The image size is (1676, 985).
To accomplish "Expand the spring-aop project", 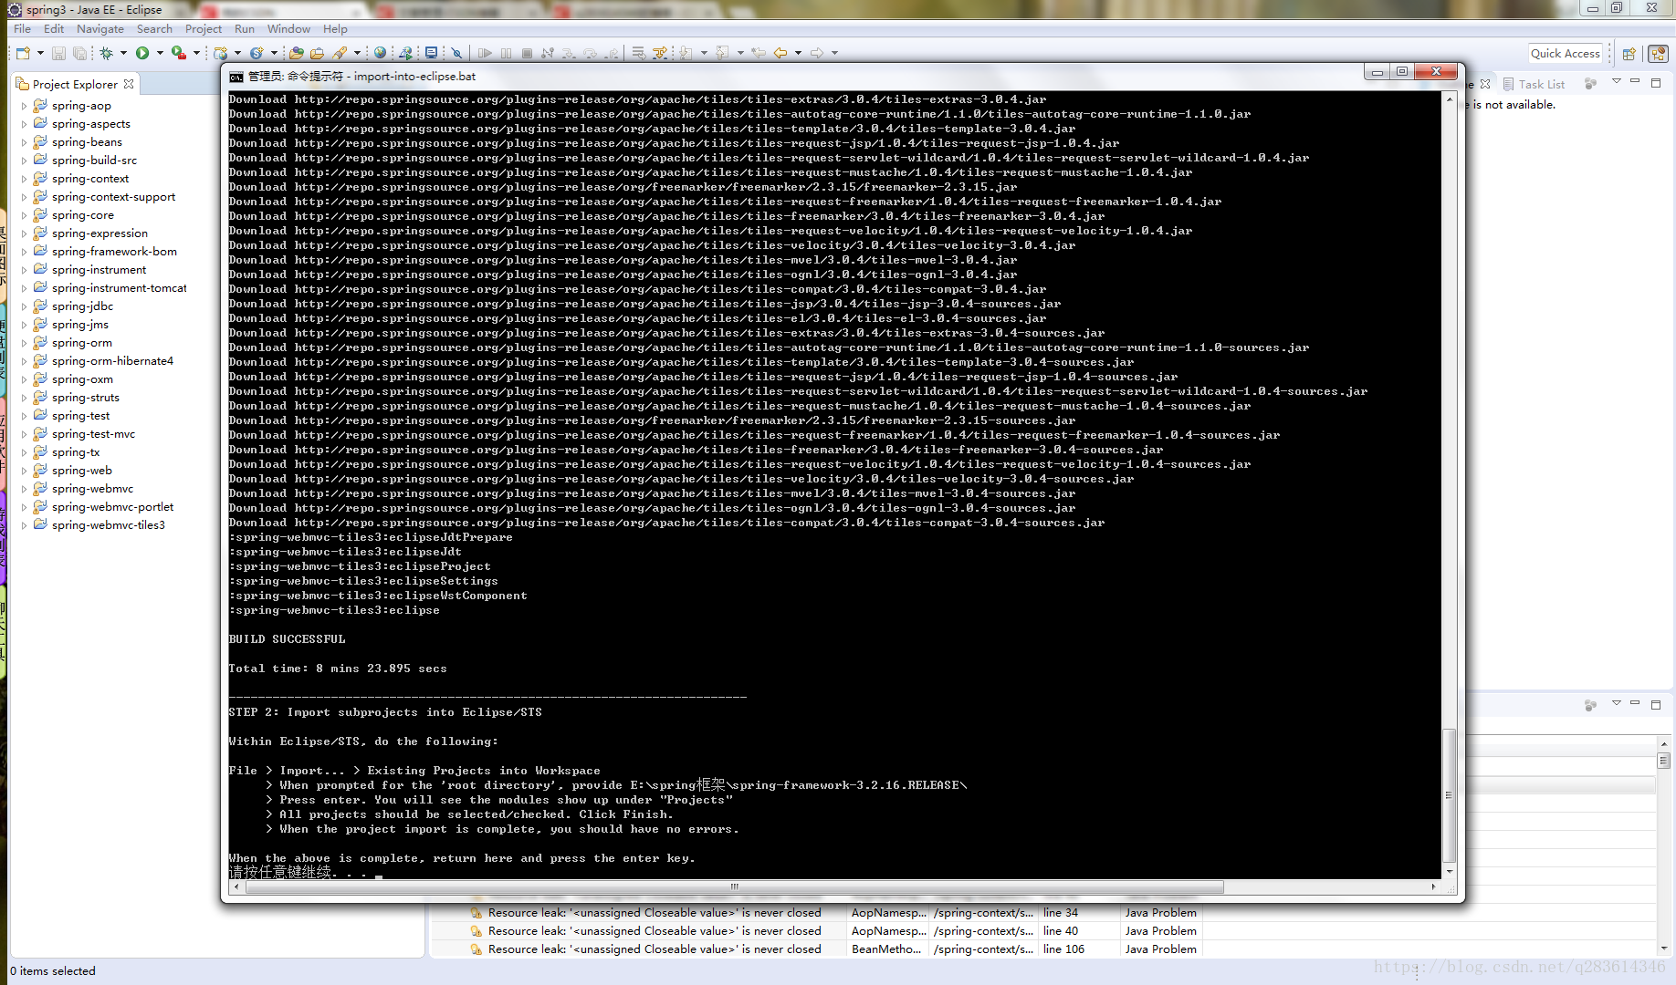I will pyautogui.click(x=24, y=106).
